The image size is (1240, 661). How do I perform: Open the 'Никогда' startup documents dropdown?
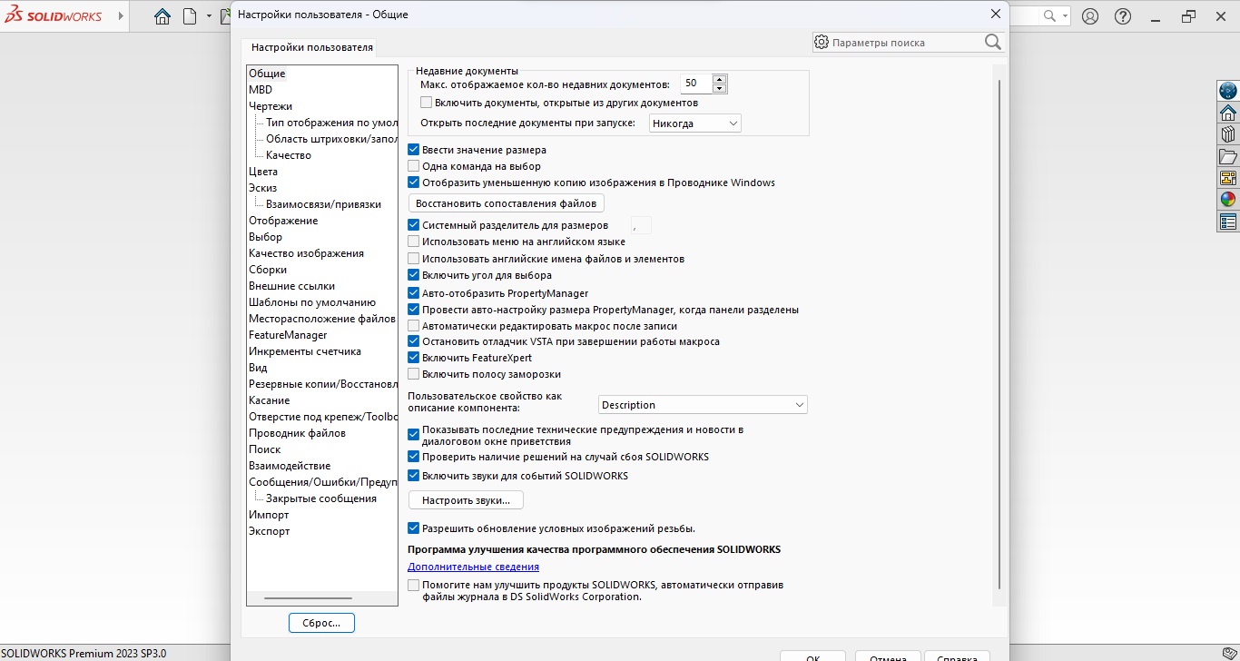click(695, 123)
